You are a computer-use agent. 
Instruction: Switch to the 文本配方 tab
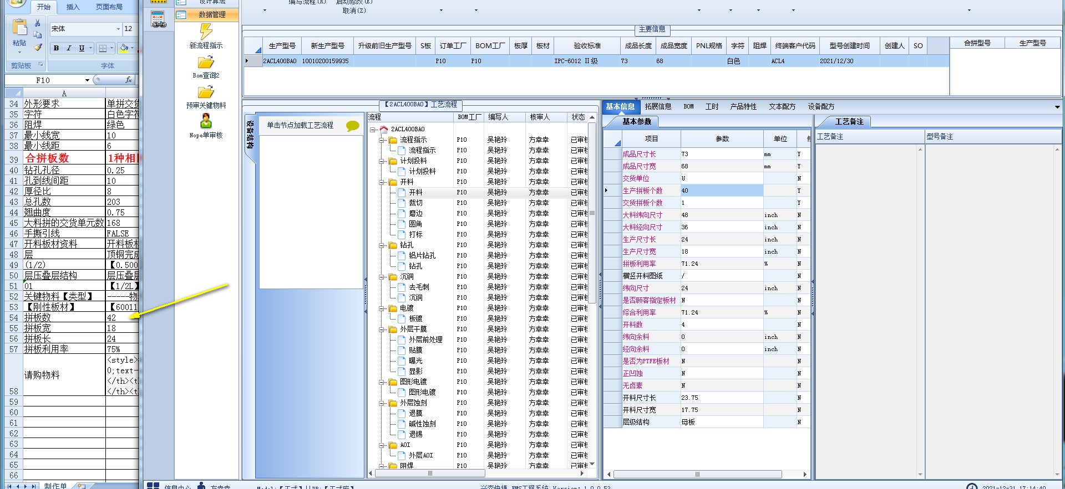pyautogui.click(x=782, y=107)
